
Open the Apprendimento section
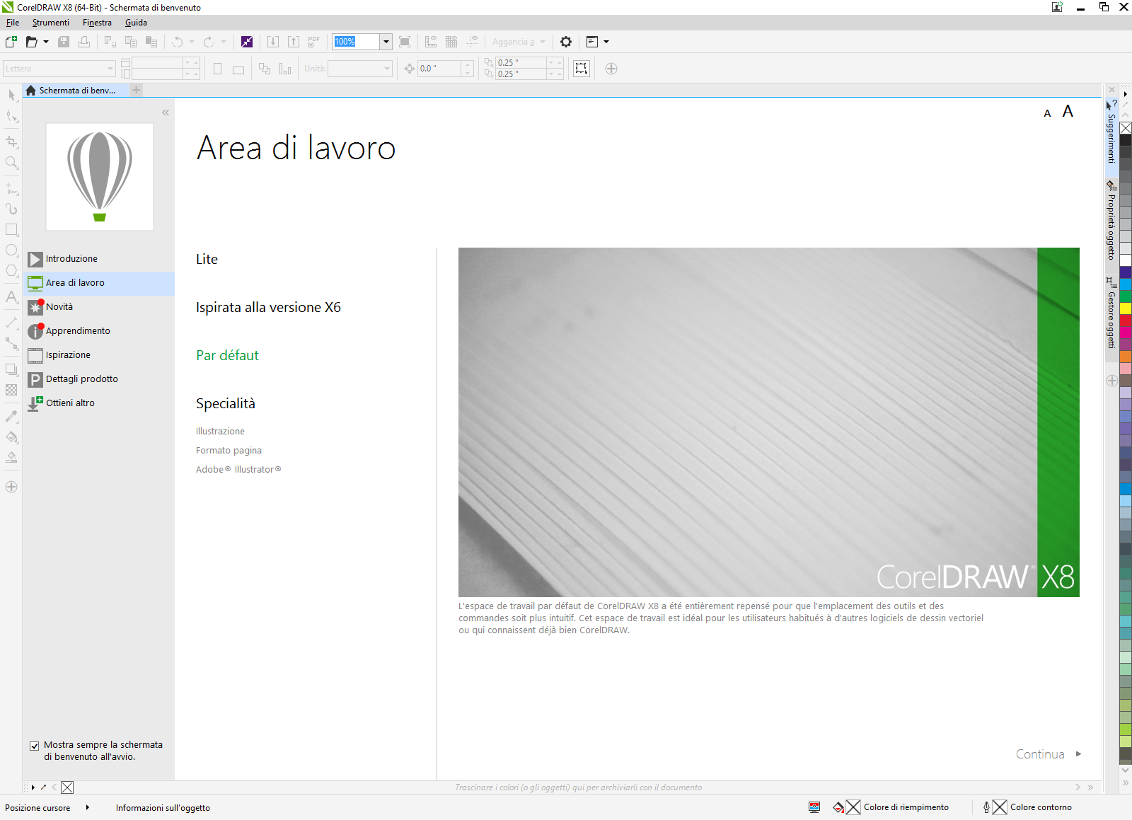point(99,331)
